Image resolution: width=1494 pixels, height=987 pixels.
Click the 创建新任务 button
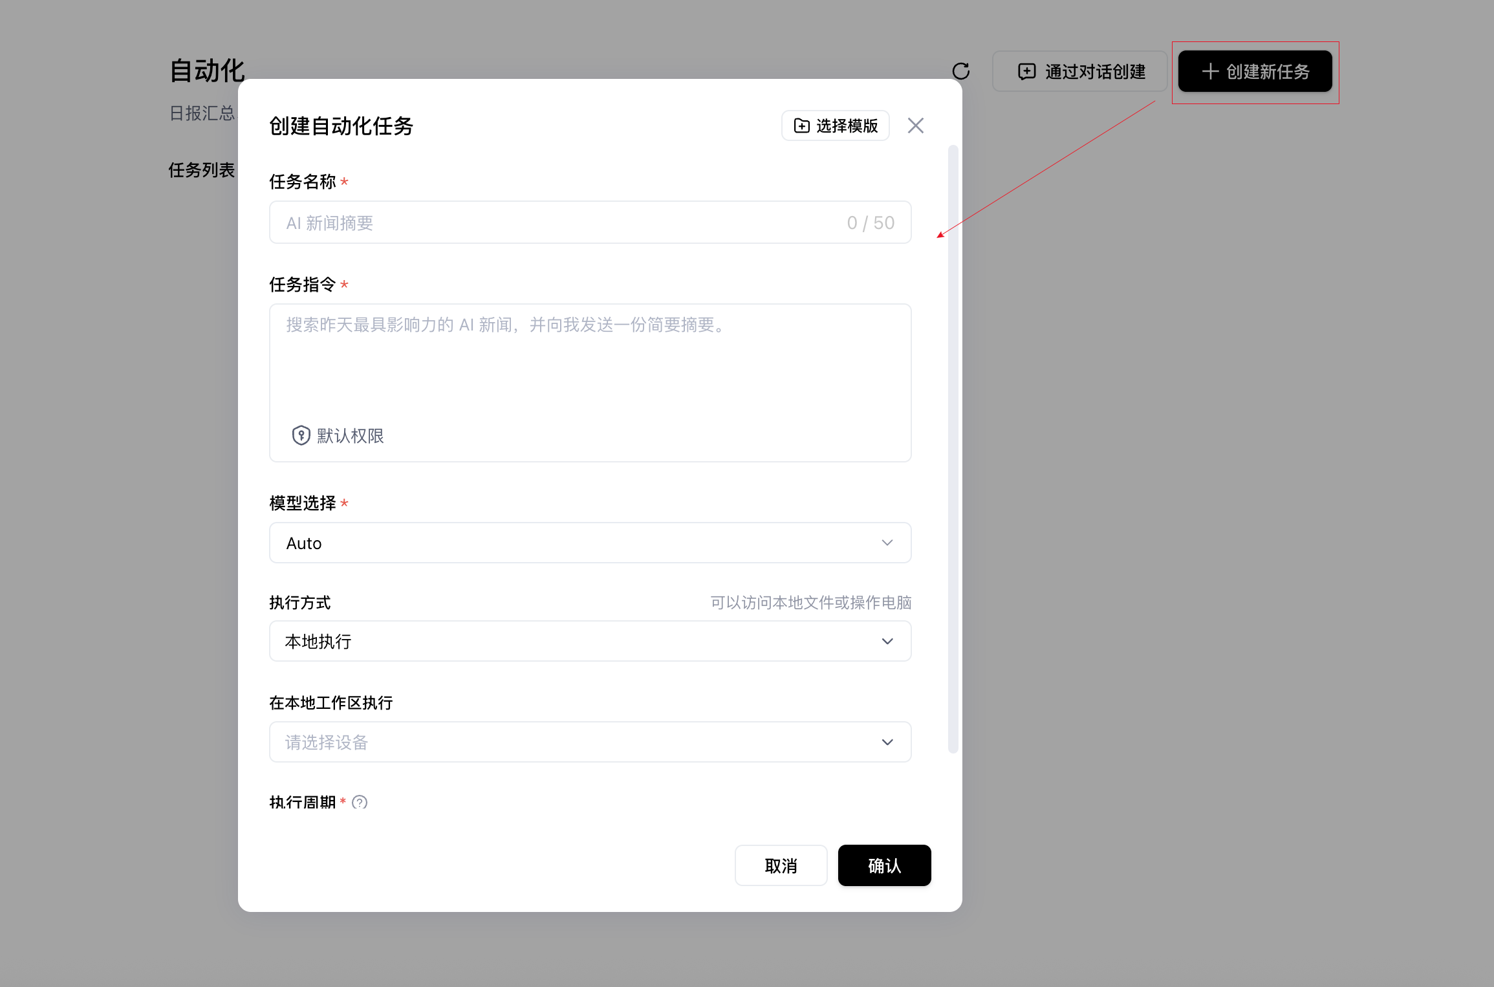point(1255,71)
